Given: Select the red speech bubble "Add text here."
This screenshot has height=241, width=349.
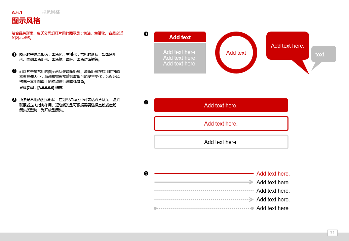Looking at the screenshot, I should pos(287,46).
